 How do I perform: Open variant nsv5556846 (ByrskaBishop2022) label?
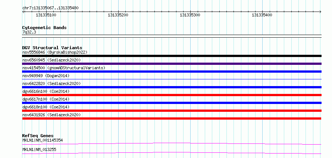[x=55, y=52]
